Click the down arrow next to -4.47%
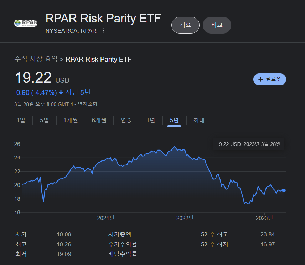The width and height of the screenshot is (305, 265). click(61, 92)
